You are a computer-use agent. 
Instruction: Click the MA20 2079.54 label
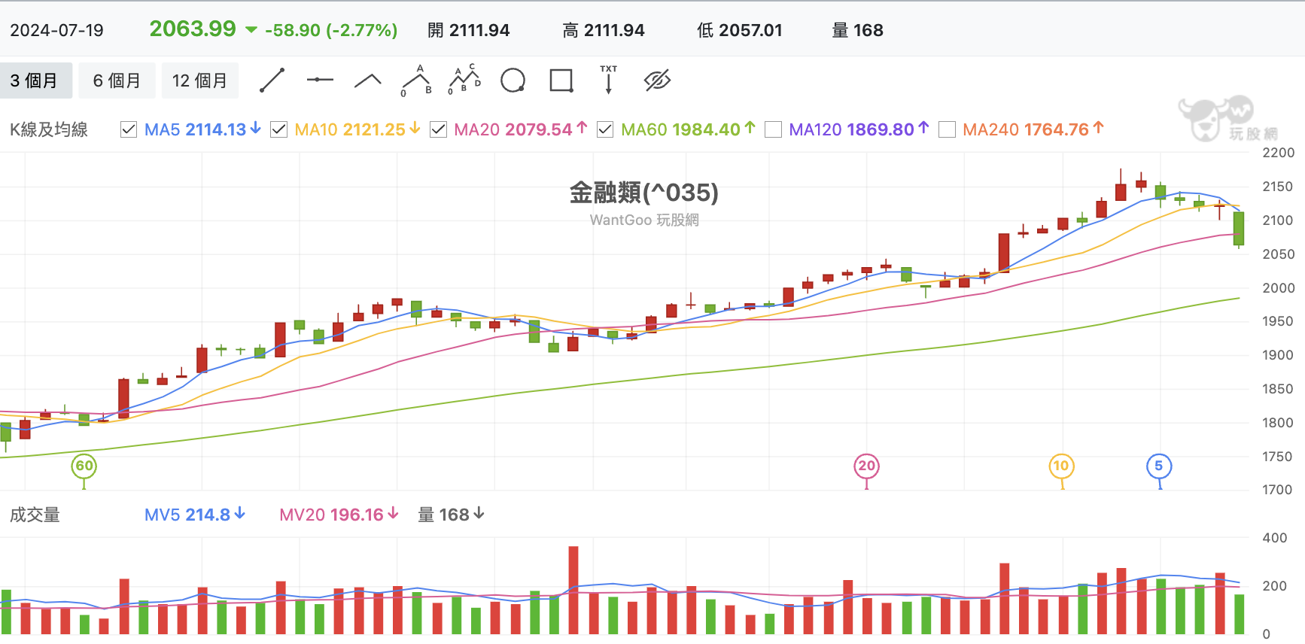pos(521,129)
